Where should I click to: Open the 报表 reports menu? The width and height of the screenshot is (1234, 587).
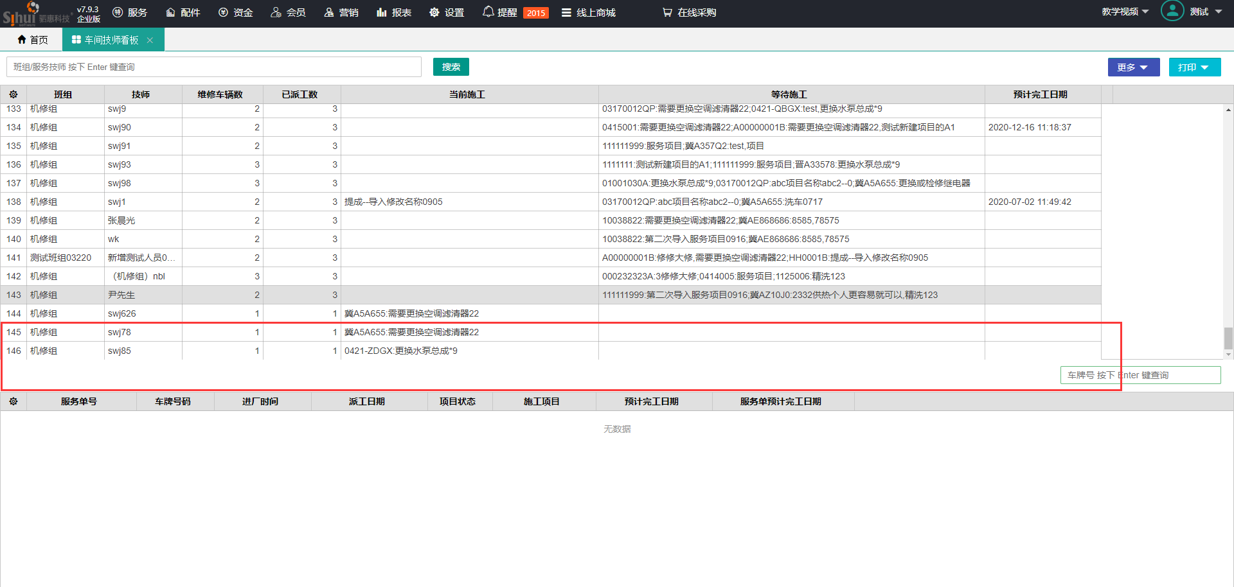[x=393, y=13]
